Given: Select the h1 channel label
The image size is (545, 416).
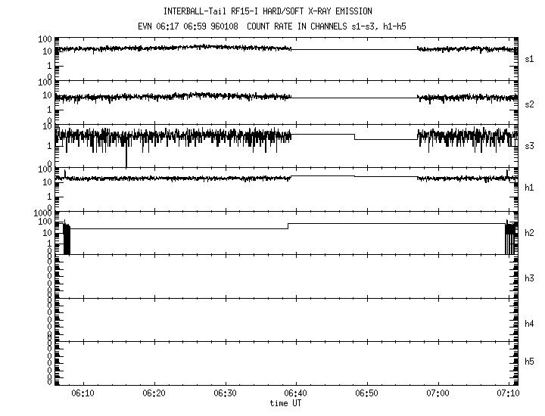Looking at the screenshot, I should pyautogui.click(x=530, y=188).
